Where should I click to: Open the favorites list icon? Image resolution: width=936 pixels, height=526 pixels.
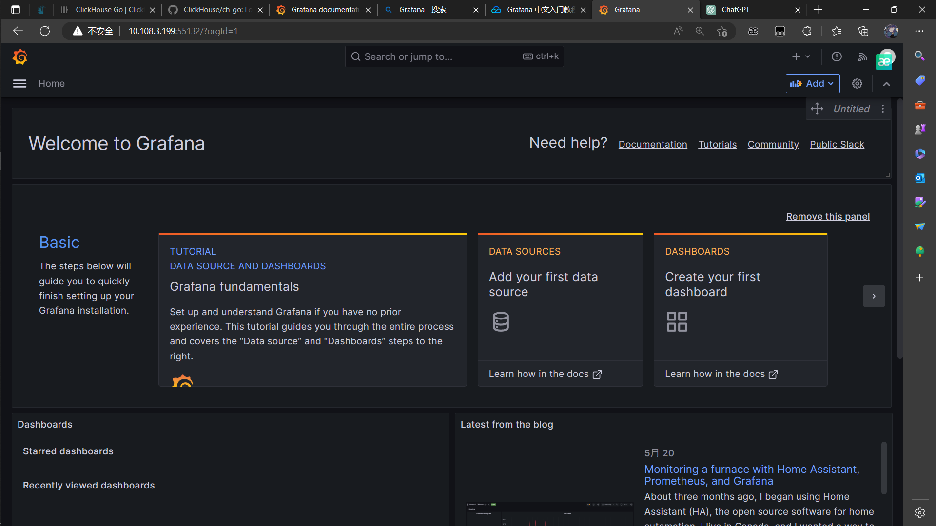837,31
